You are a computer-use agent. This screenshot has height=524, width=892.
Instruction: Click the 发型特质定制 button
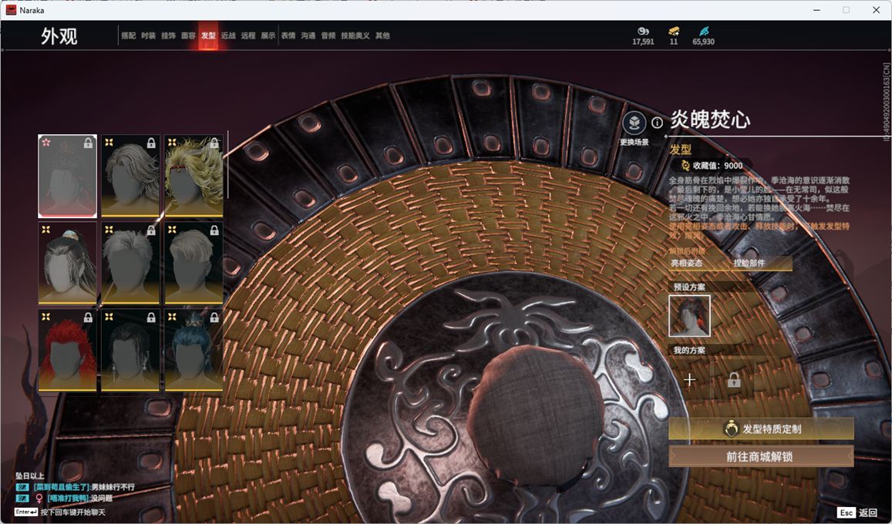tap(761, 429)
